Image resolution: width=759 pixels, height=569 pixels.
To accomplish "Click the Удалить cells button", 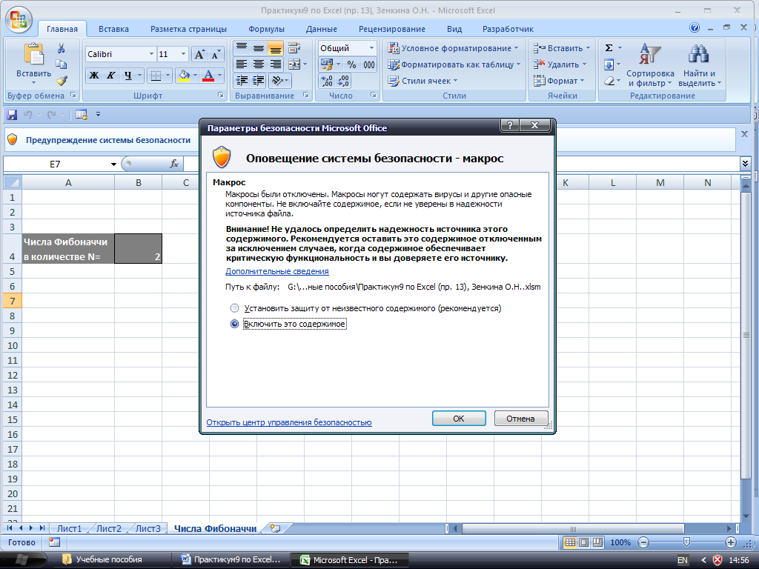I will 560,64.
